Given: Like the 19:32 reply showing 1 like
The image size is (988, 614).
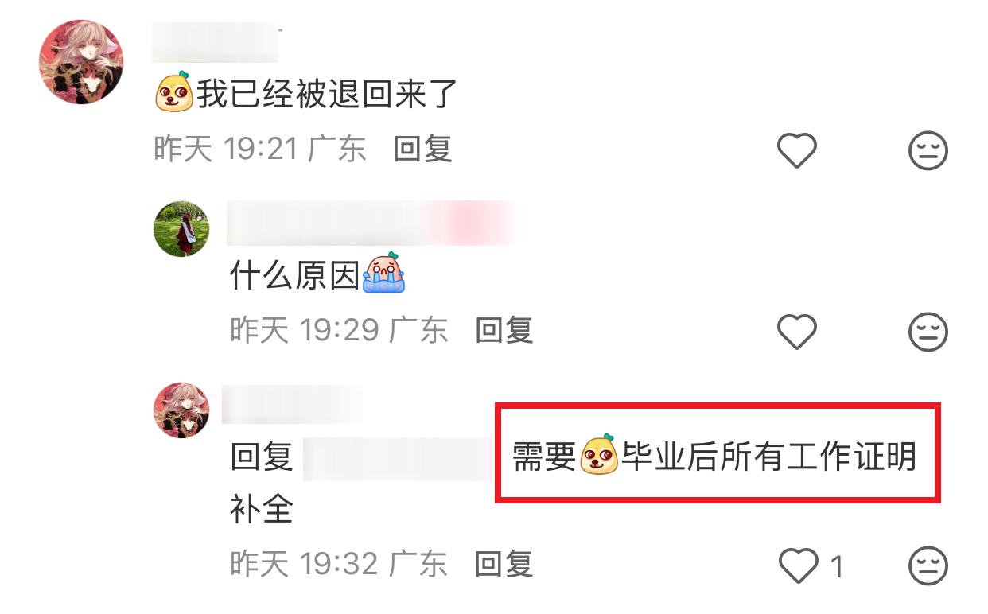Looking at the screenshot, I should (797, 566).
